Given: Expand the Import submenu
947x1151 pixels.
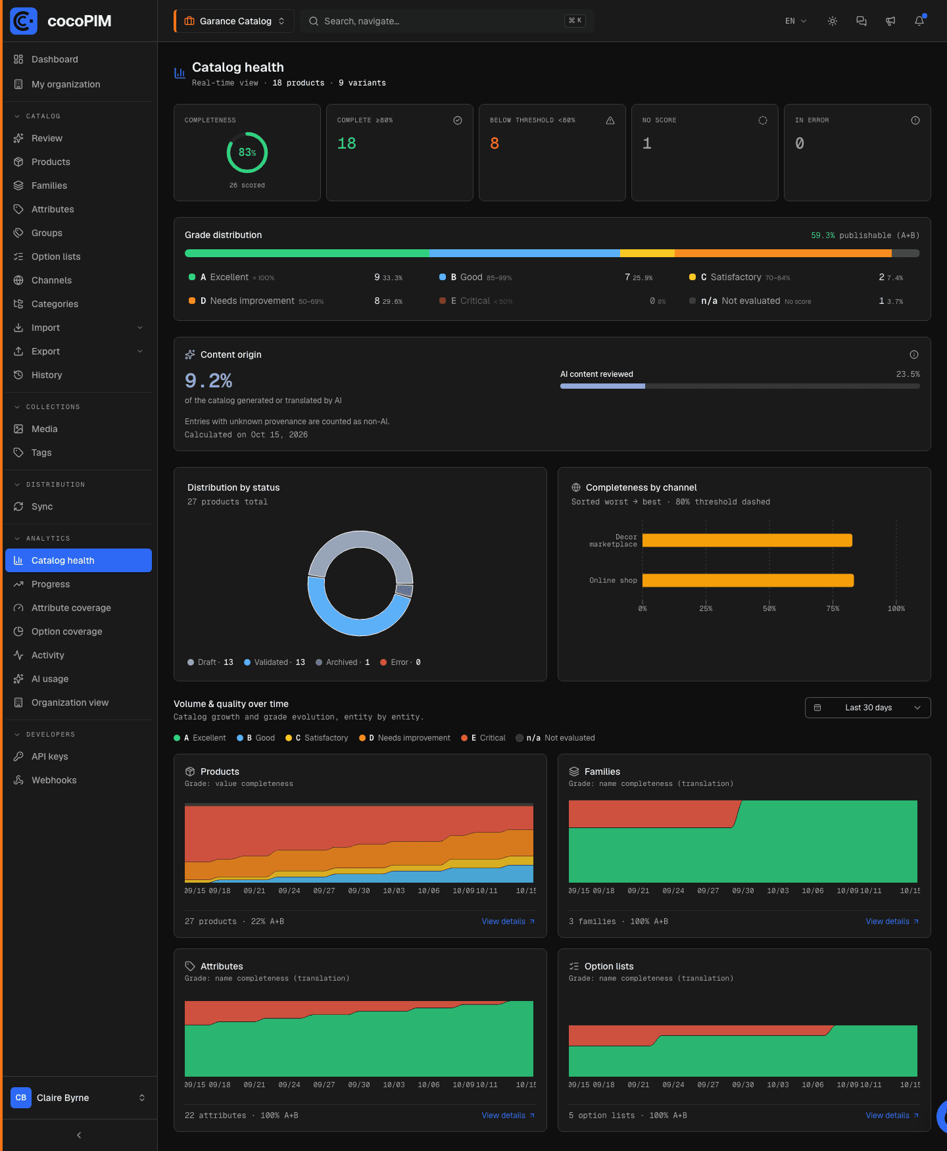Looking at the screenshot, I should tap(78, 328).
